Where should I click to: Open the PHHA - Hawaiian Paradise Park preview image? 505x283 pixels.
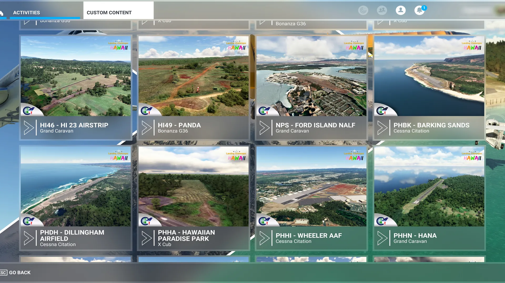[194, 186]
